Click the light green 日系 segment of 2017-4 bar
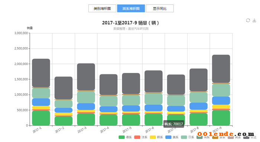The image size is (260, 142). [108, 101]
